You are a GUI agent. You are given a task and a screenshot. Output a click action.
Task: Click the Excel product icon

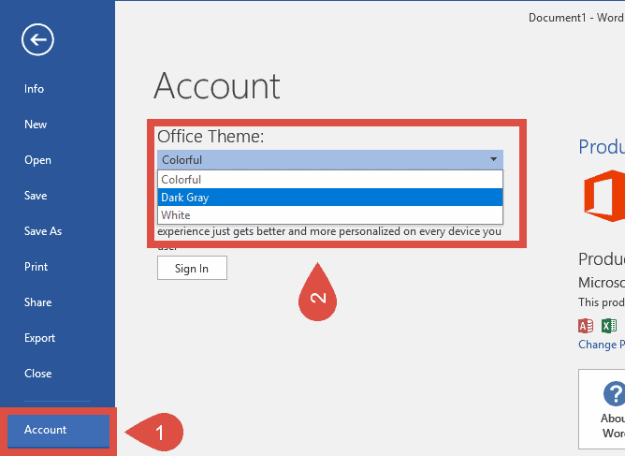point(609,326)
